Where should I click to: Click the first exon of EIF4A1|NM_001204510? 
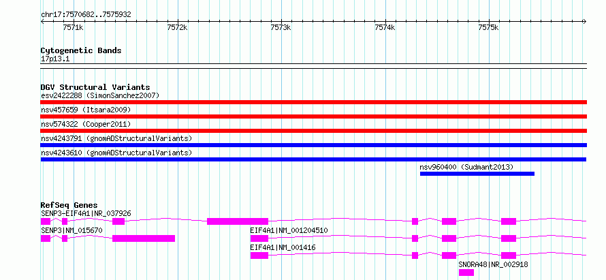[x=259, y=238]
